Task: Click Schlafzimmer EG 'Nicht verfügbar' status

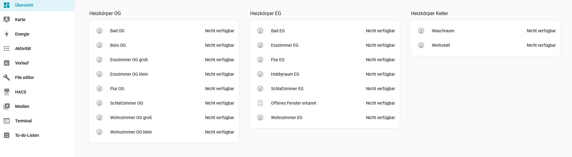Action: pyautogui.click(x=380, y=89)
